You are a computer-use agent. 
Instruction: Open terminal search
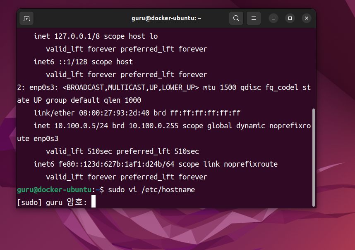pyautogui.click(x=236, y=18)
